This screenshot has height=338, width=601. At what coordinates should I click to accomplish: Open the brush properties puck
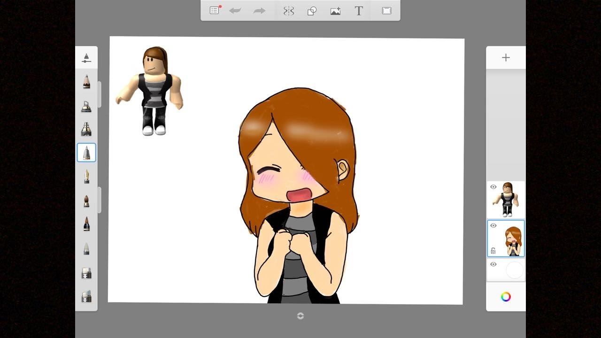click(x=86, y=58)
